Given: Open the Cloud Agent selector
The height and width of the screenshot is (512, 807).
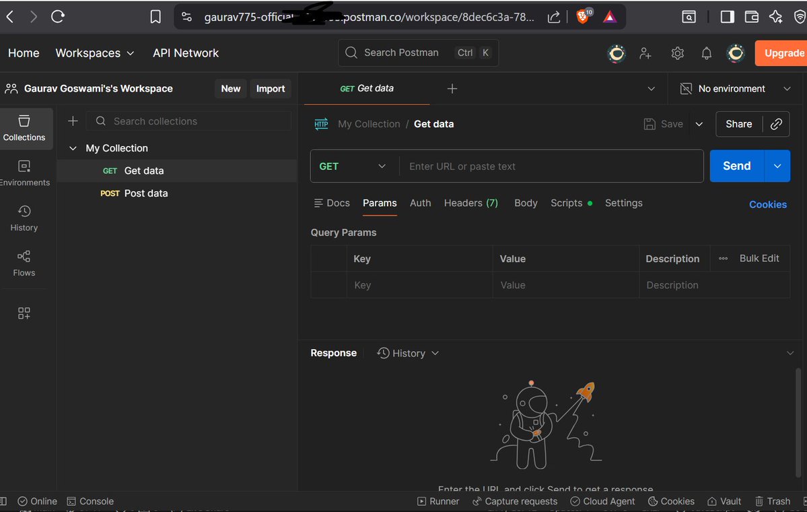Looking at the screenshot, I should click(602, 501).
